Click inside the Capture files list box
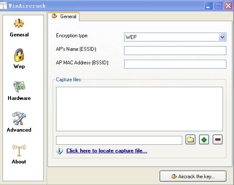The height and width of the screenshot is (185, 234). (139, 109)
